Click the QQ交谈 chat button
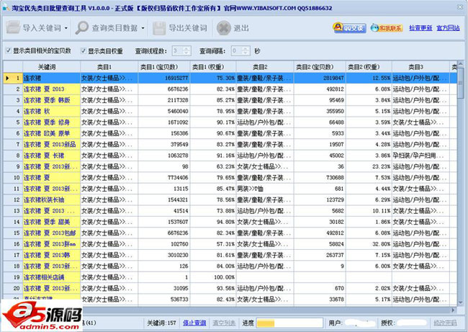Viewport: 468px width, 332px height. point(349,28)
